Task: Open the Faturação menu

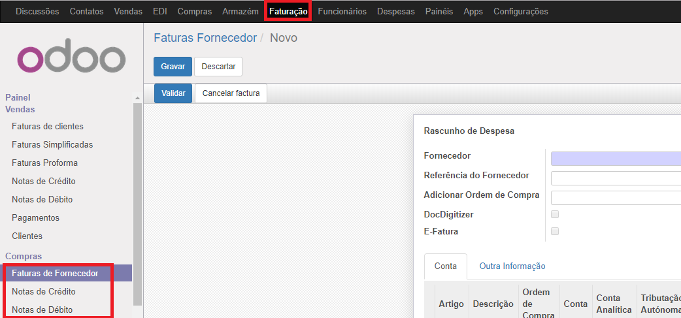Action: 288,11
